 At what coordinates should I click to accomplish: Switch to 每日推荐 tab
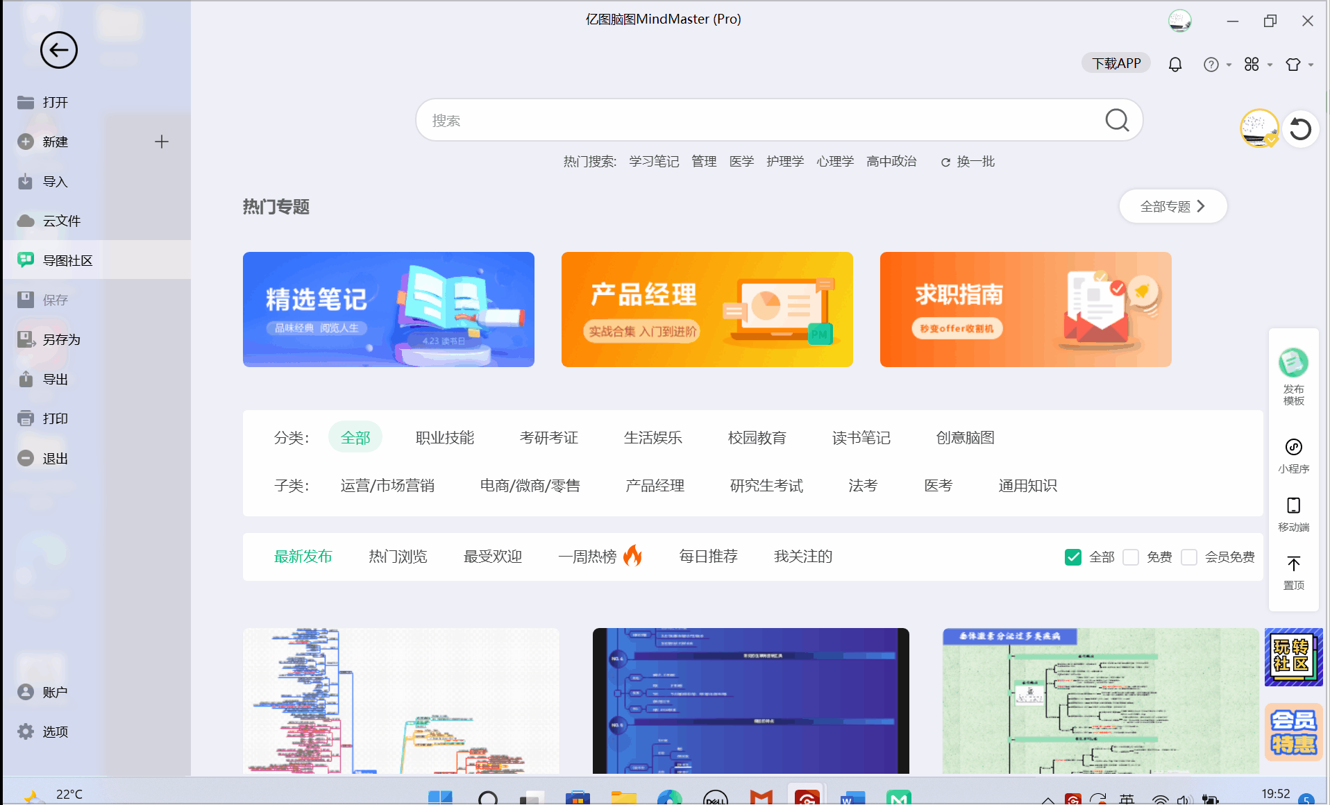[708, 556]
